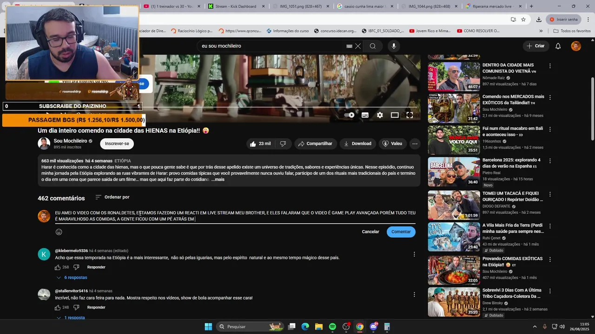Image resolution: width=595 pixels, height=334 pixels.
Task: Open options menu for stallenvitor5416's comment
Action: coord(414,294)
